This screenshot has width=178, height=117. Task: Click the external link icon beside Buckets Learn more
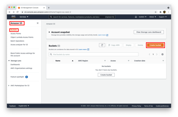point(88,49)
